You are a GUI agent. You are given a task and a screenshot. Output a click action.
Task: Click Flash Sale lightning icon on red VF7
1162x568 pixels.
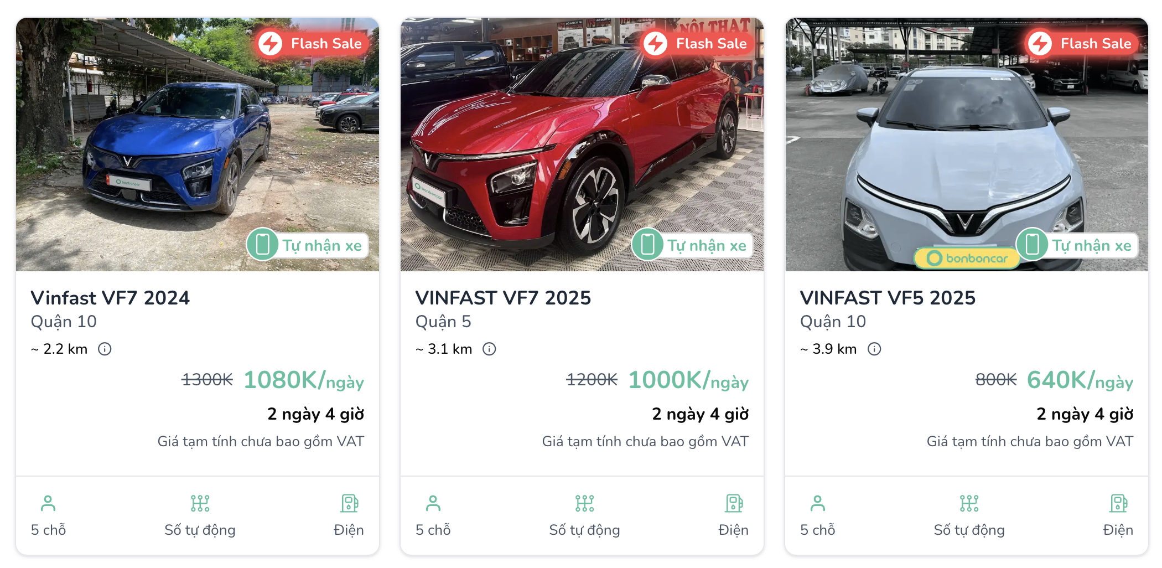pyautogui.click(x=656, y=43)
